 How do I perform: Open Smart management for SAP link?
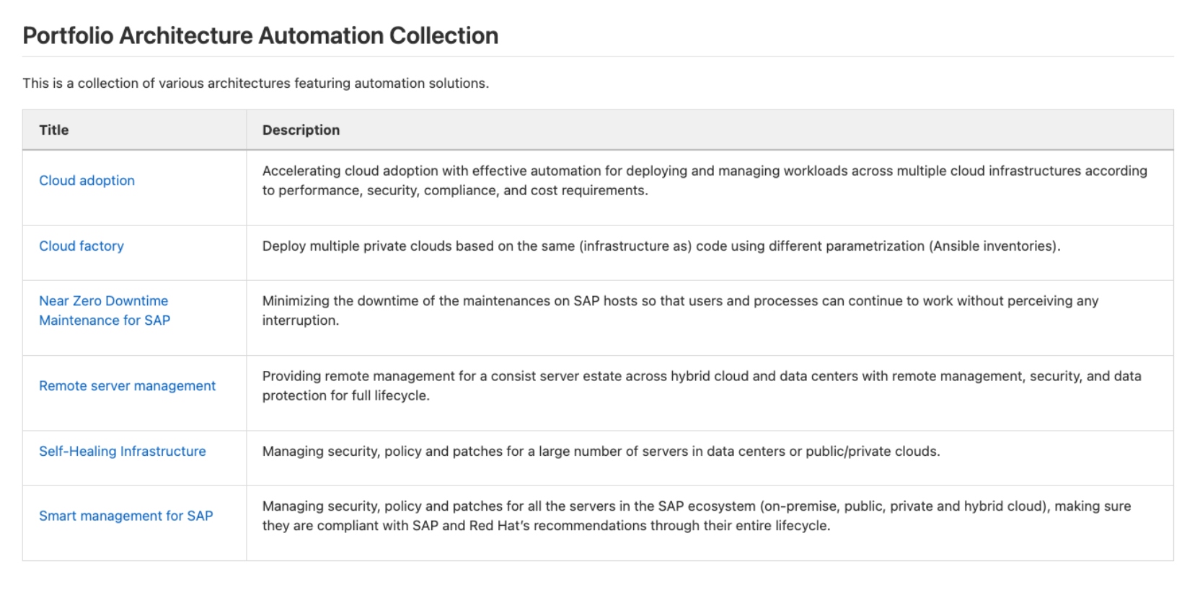[x=125, y=516]
